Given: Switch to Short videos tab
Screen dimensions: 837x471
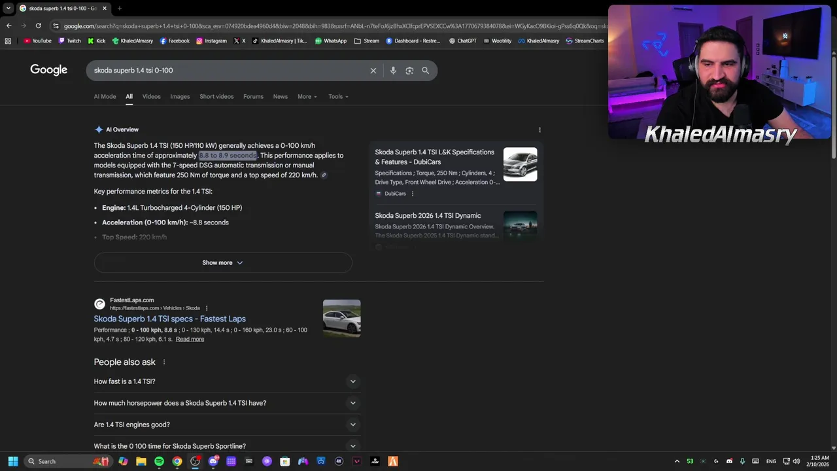Looking at the screenshot, I should point(216,97).
